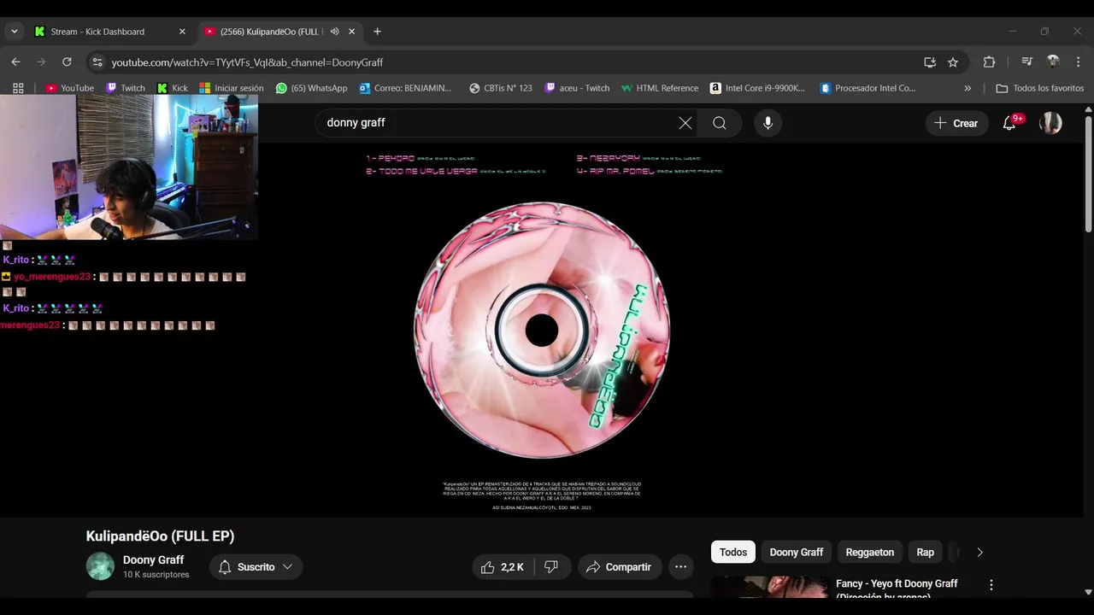Open the Fancy - Yeyo video thumbnail
The height and width of the screenshot is (615, 1094).
pos(770,587)
